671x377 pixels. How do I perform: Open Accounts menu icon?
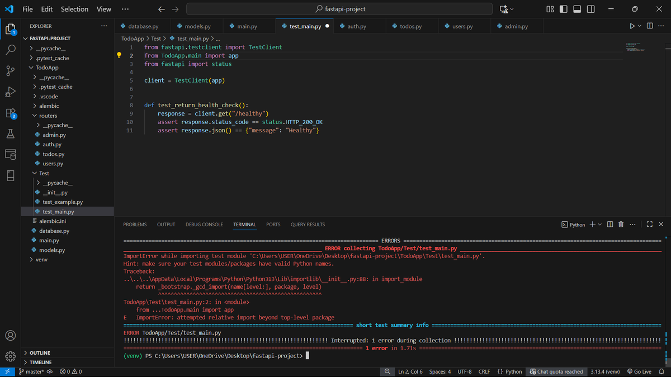point(10,336)
